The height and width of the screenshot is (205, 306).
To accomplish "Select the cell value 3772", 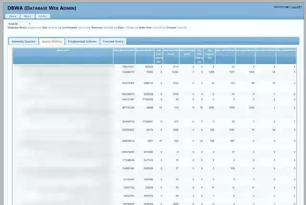I will (x=175, y=94).
